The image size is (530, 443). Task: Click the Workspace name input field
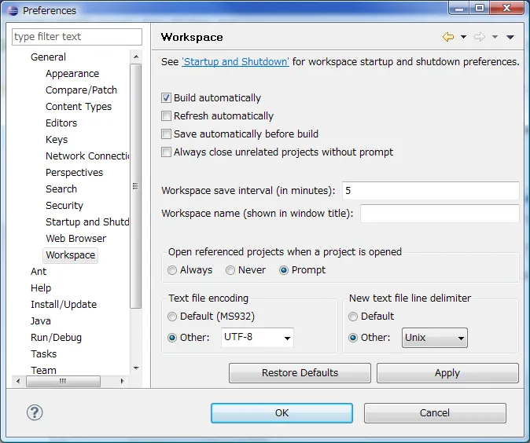[440, 214]
